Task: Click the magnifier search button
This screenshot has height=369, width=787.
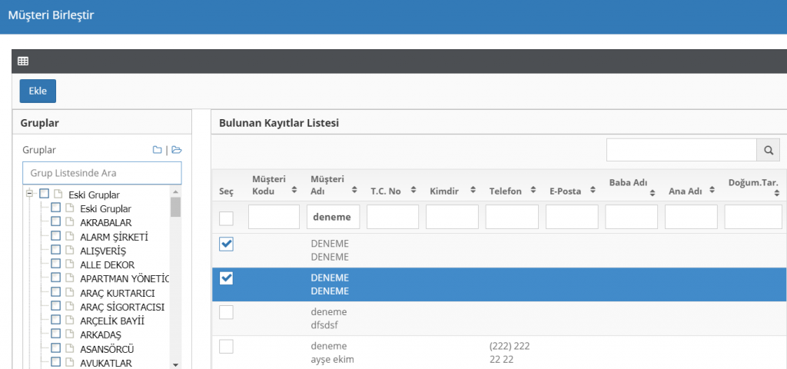Action: [768, 150]
